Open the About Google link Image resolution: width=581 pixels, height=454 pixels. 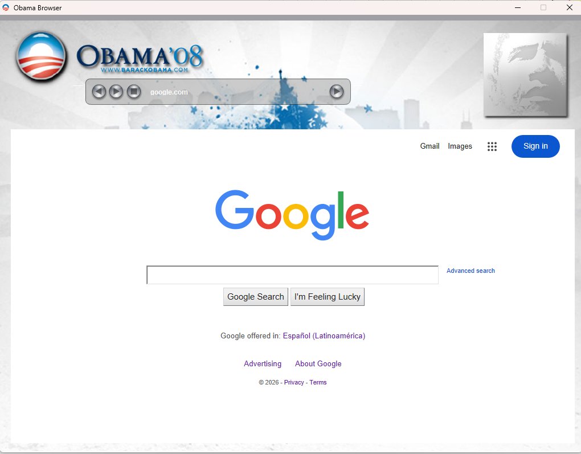318,363
